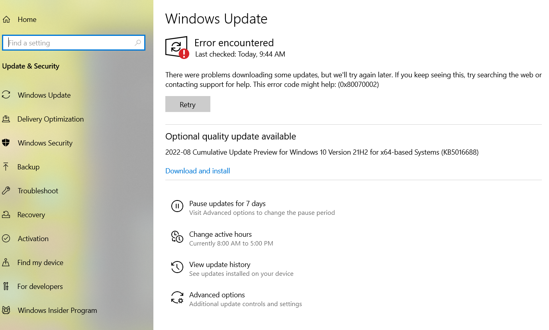Open Advanced options for updates
The width and height of the screenshot is (549, 330).
217,295
